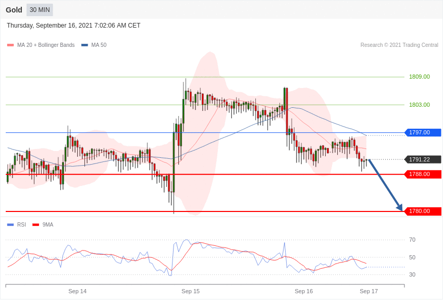
Task: Select the 1803.00 resistance level label
Action: click(419, 105)
